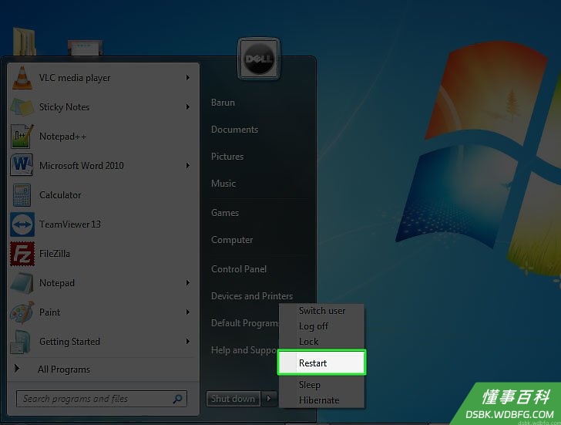Click the Shut down button
Screen dimensions: 561x425
click(x=233, y=399)
